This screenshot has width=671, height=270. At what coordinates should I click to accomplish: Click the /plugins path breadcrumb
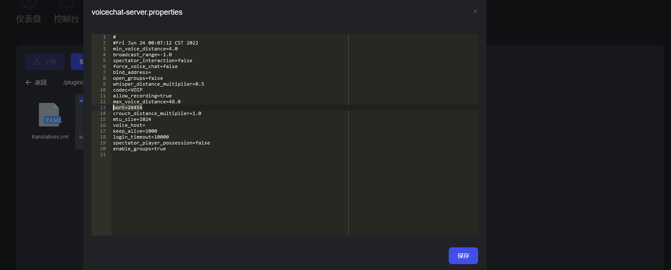(x=73, y=82)
